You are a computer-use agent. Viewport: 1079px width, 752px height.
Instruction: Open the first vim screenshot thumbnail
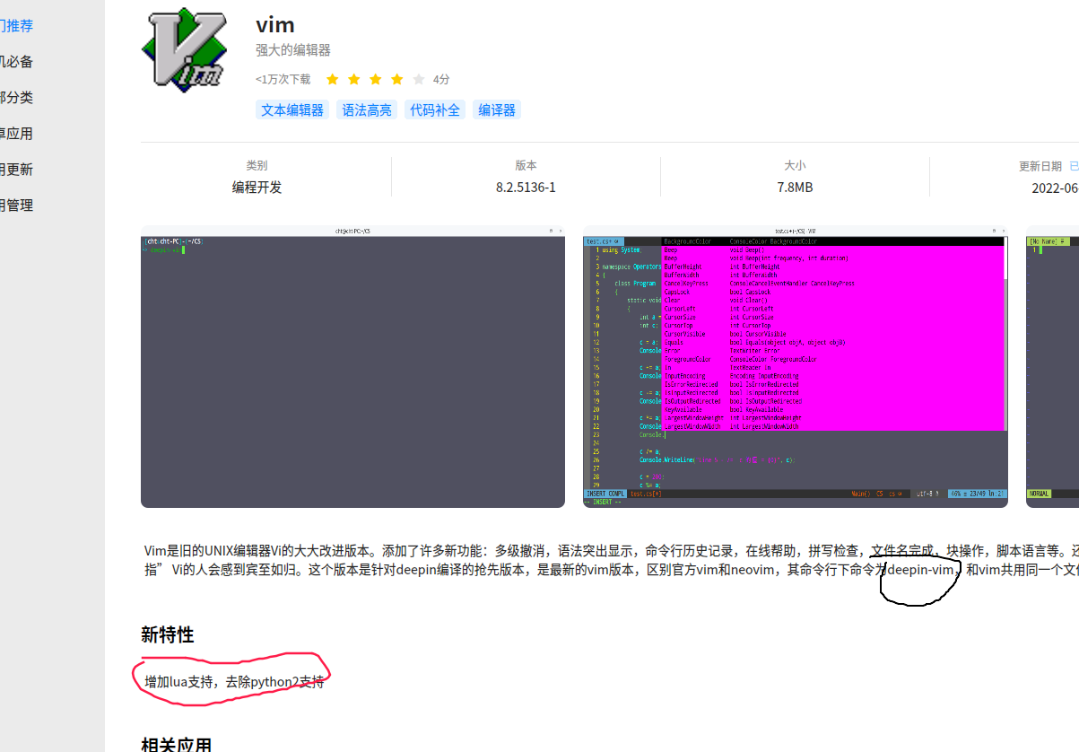coord(352,366)
